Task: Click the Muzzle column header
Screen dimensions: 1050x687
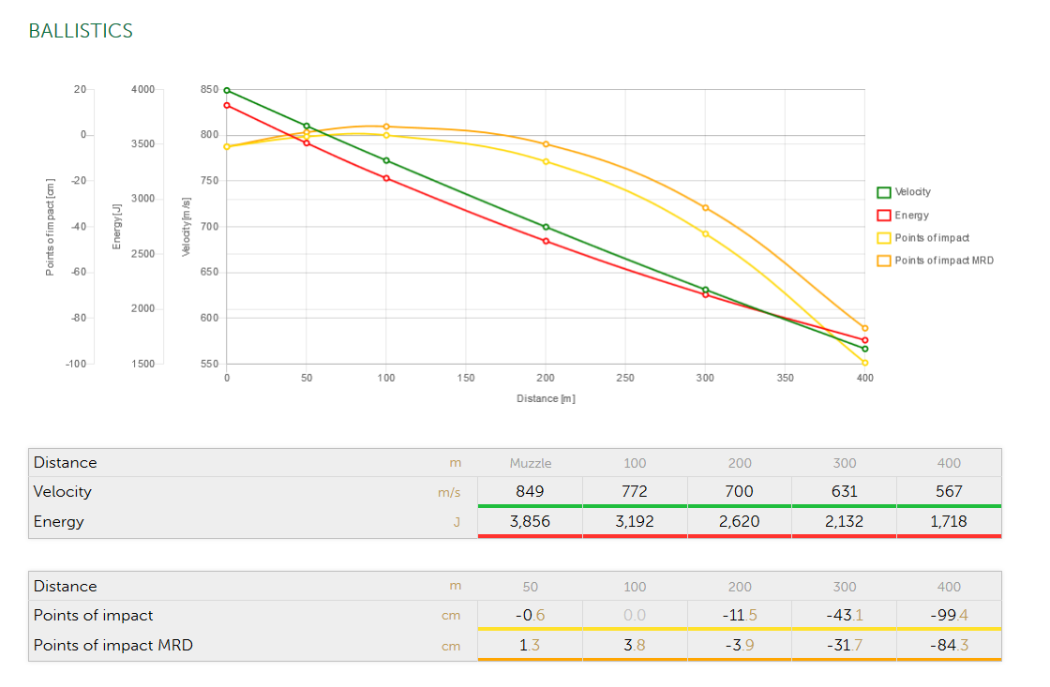Action: tap(530, 463)
